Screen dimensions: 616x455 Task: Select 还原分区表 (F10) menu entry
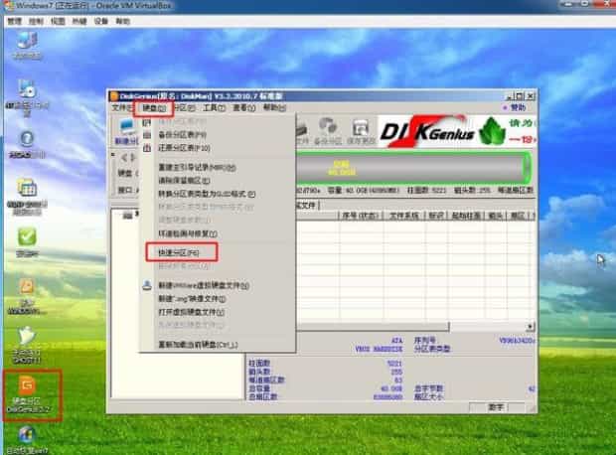pos(184,148)
